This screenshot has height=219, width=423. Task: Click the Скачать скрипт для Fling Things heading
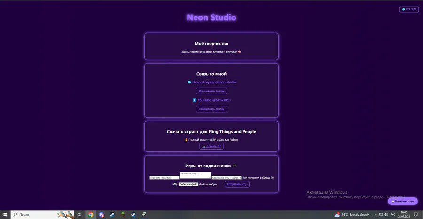(211, 132)
